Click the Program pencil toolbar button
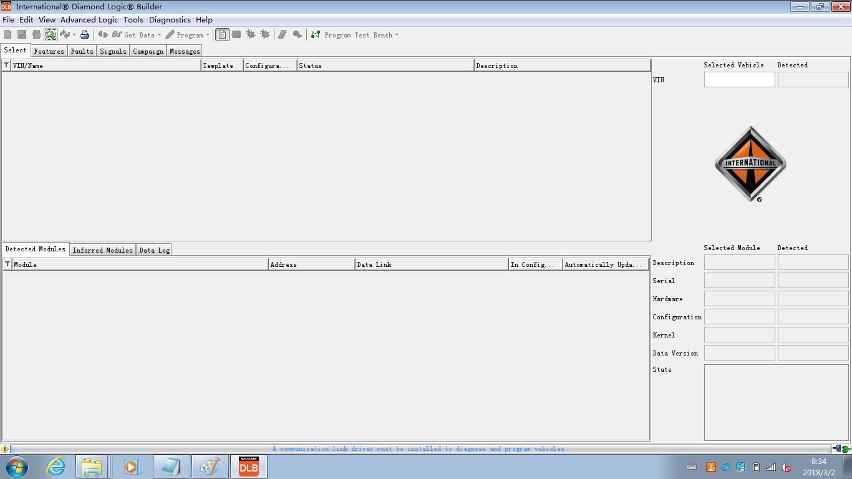852x479 pixels. [x=185, y=35]
